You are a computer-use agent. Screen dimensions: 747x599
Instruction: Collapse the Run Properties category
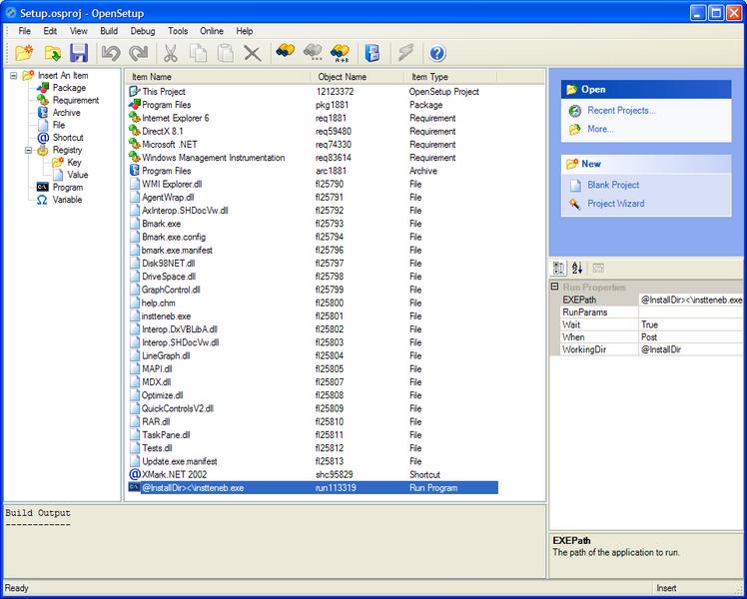coord(554,287)
